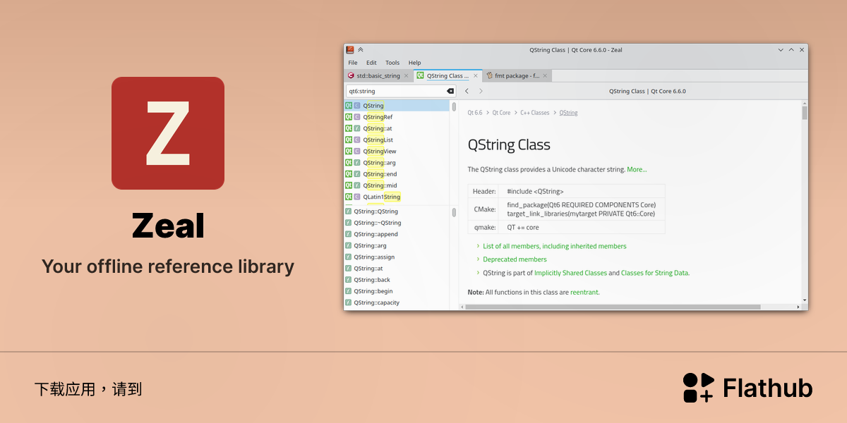Click the toolbar title QString Class | Qt Core 6.6.0
The image size is (847, 423).
click(x=647, y=91)
